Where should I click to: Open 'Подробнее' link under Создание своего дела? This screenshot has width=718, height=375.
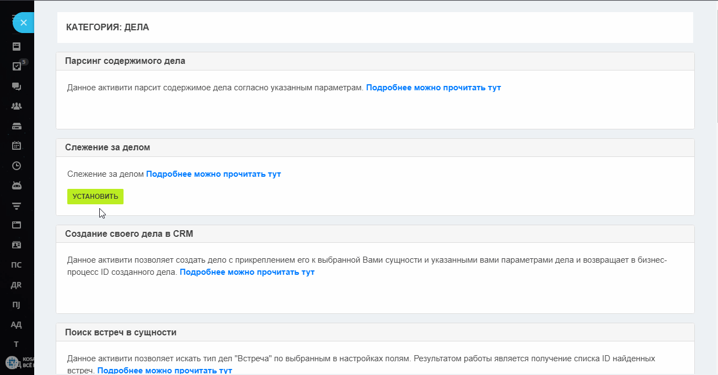tap(247, 272)
